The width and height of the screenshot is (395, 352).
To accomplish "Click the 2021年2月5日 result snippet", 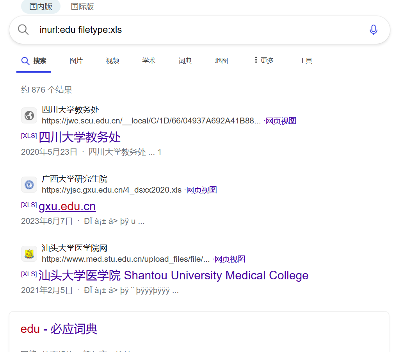I will pyautogui.click(x=100, y=290).
